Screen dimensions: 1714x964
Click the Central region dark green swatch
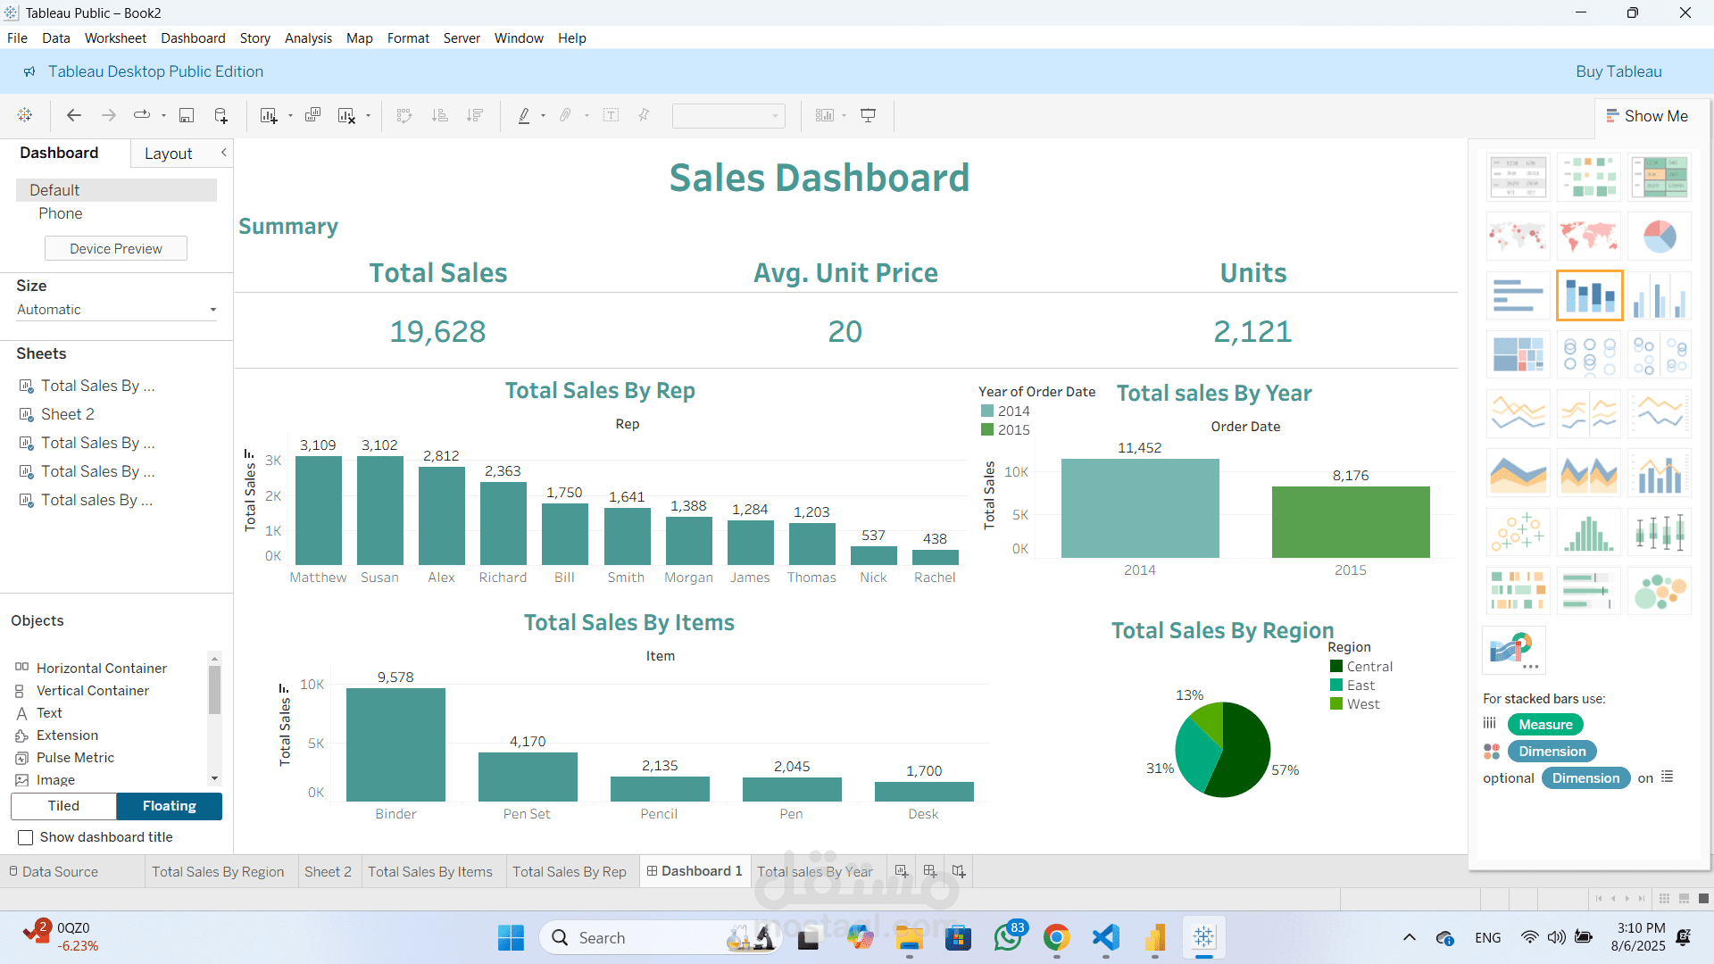pos(1336,666)
